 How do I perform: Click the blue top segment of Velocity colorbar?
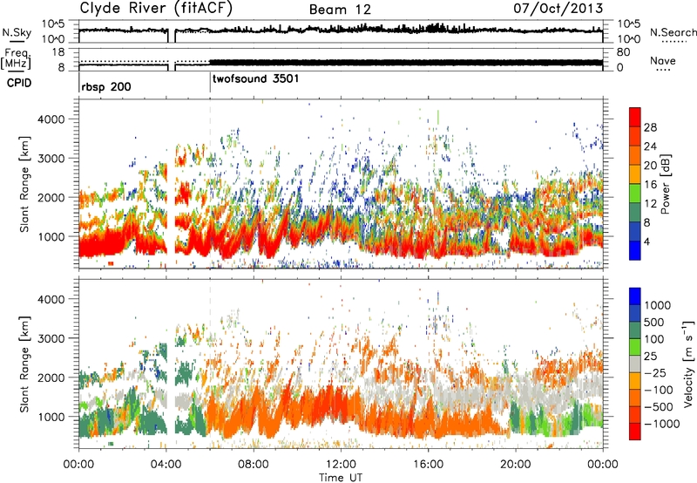click(635, 296)
